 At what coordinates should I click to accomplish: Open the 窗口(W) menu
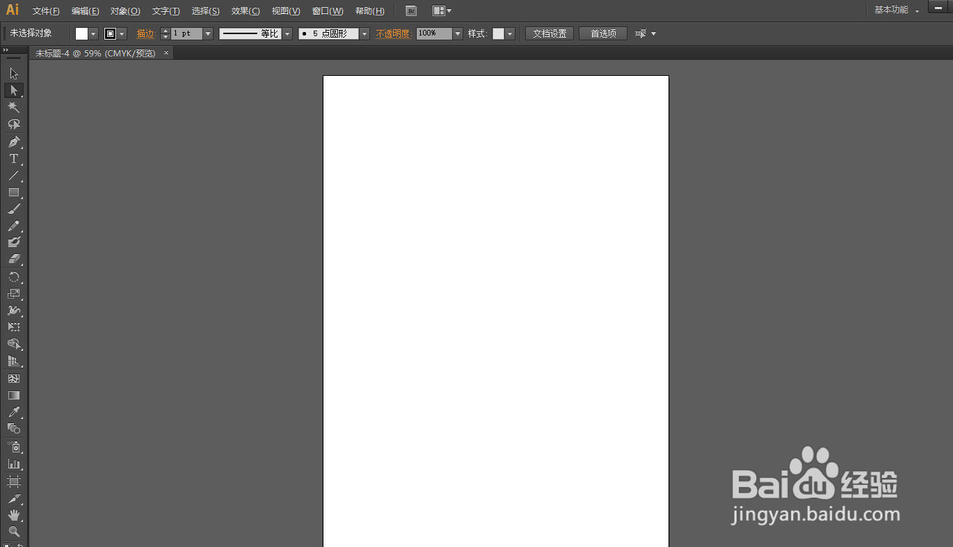(x=328, y=11)
